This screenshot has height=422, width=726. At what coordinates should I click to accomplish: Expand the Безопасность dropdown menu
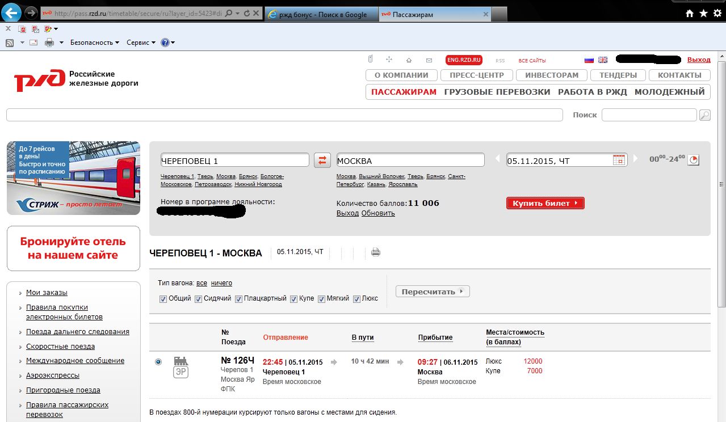(94, 43)
